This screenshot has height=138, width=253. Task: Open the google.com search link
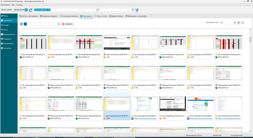[230, 118]
